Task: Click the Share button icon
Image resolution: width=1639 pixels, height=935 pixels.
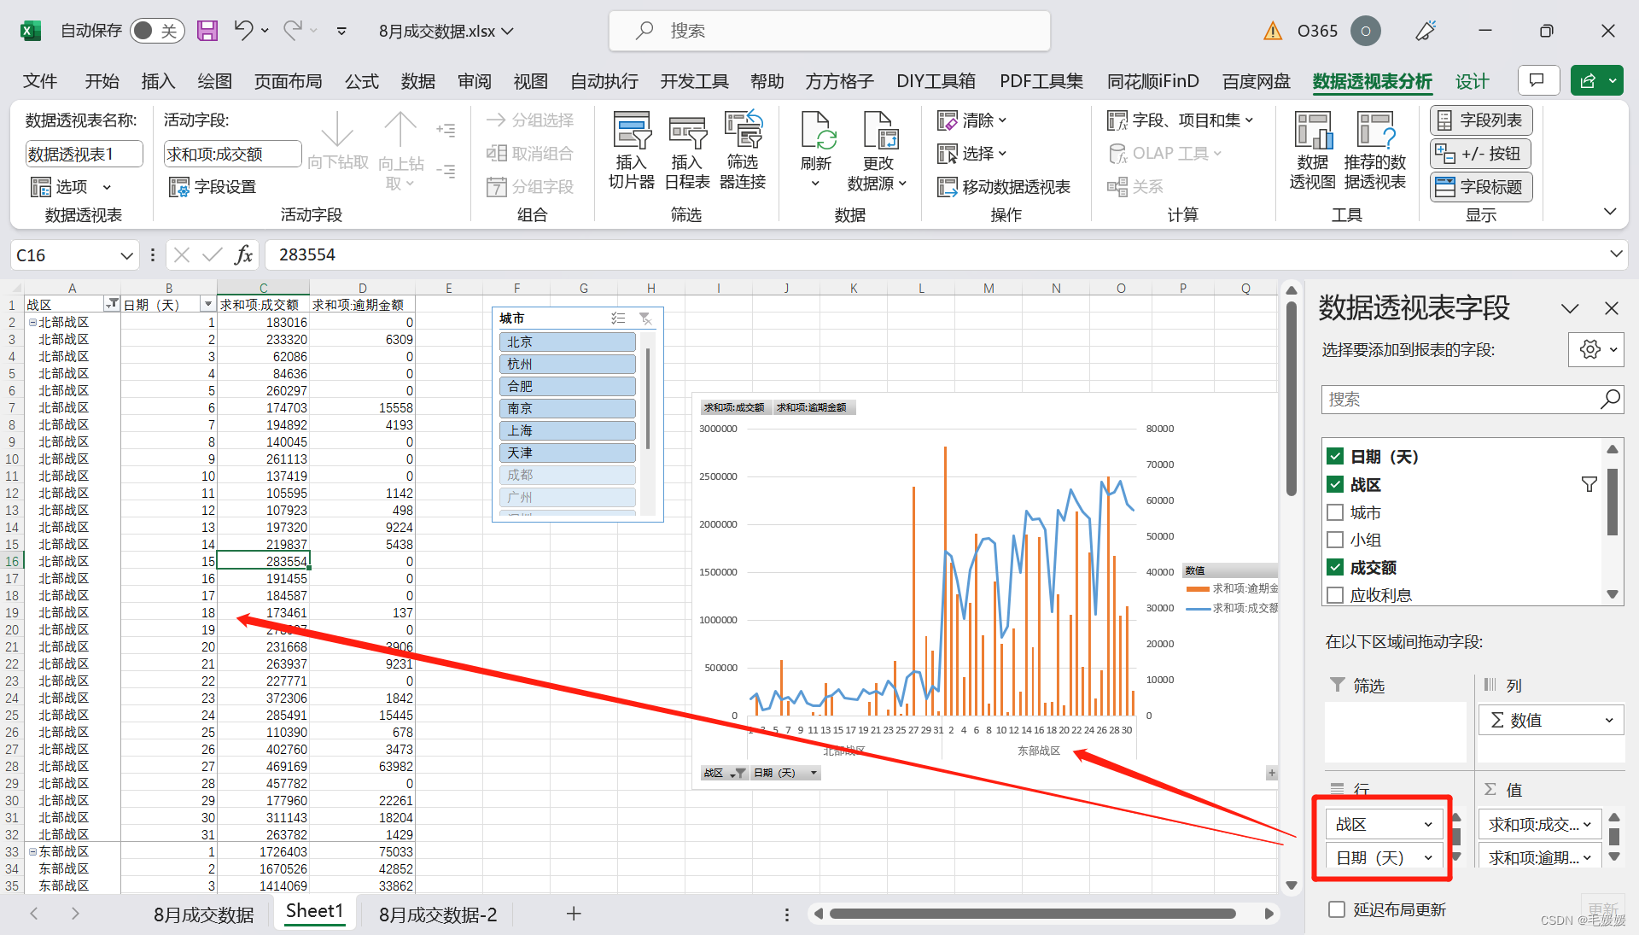Action: pos(1588,81)
